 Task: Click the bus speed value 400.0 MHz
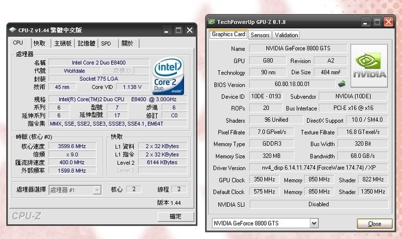(x=72, y=162)
